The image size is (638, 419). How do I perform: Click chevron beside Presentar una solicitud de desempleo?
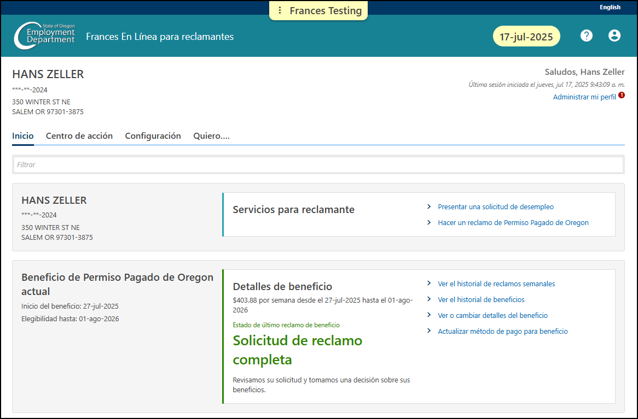click(x=429, y=206)
